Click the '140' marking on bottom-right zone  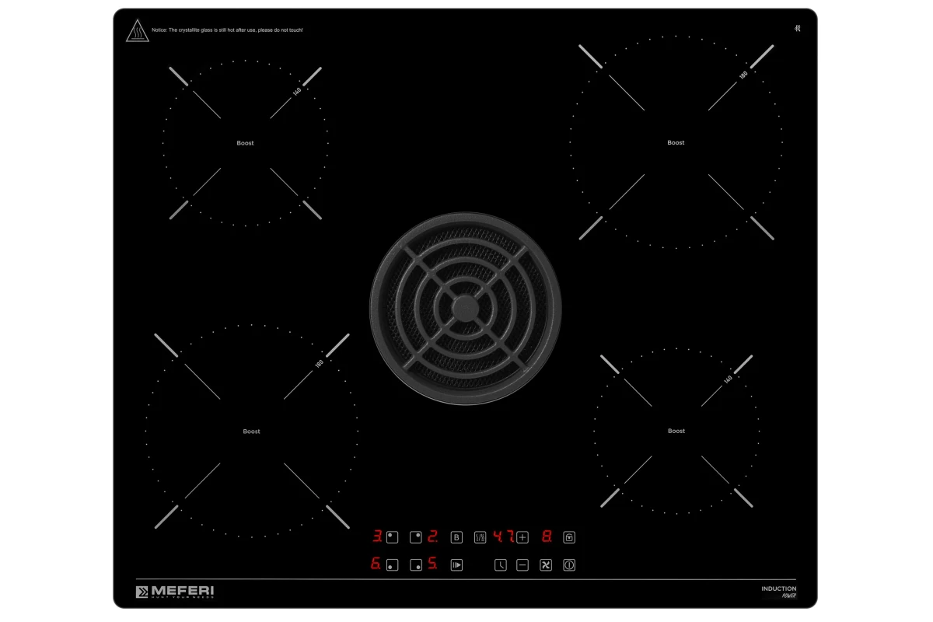coord(729,379)
